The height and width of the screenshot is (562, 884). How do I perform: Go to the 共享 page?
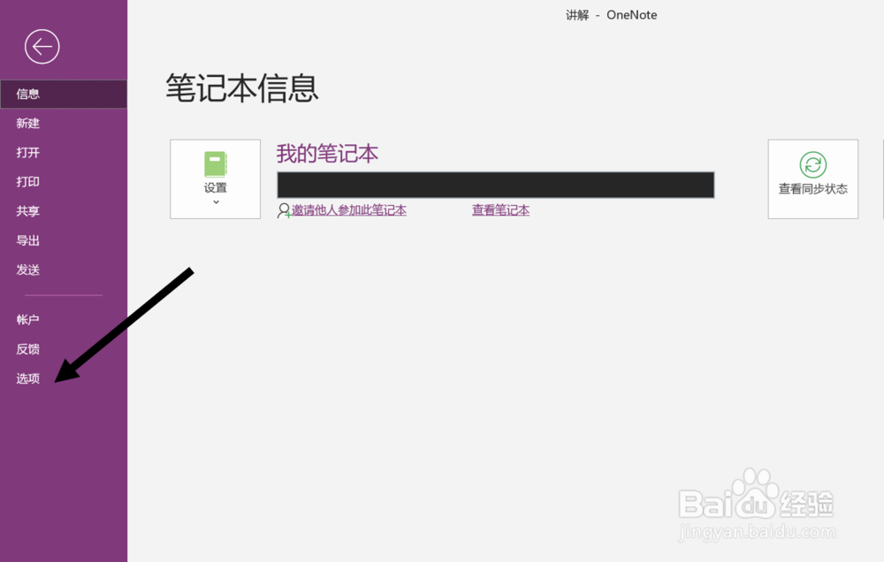click(x=64, y=211)
